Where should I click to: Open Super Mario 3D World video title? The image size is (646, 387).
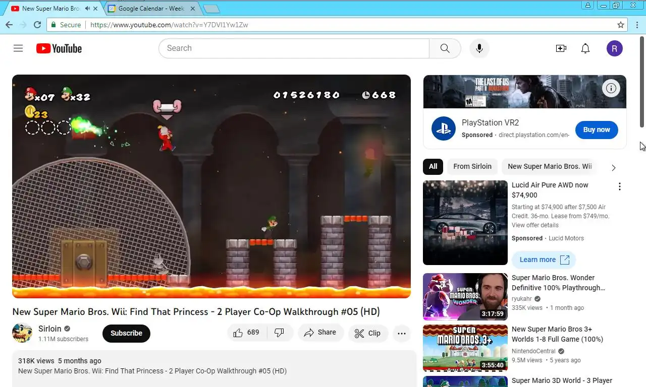[562, 380]
